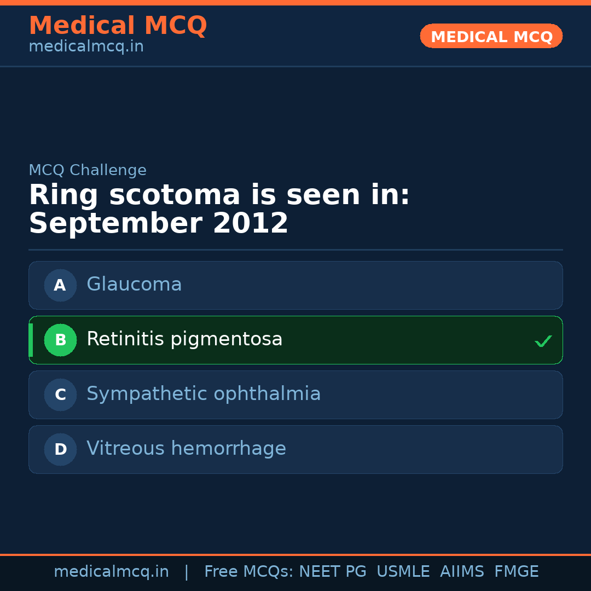The width and height of the screenshot is (591, 591).
Task: Click the orange MEDICAL MCQ badge
Action: point(491,36)
